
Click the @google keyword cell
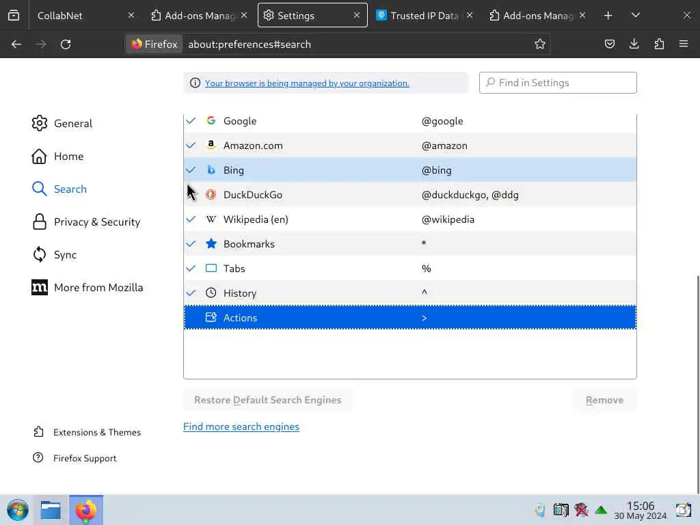coord(442,121)
